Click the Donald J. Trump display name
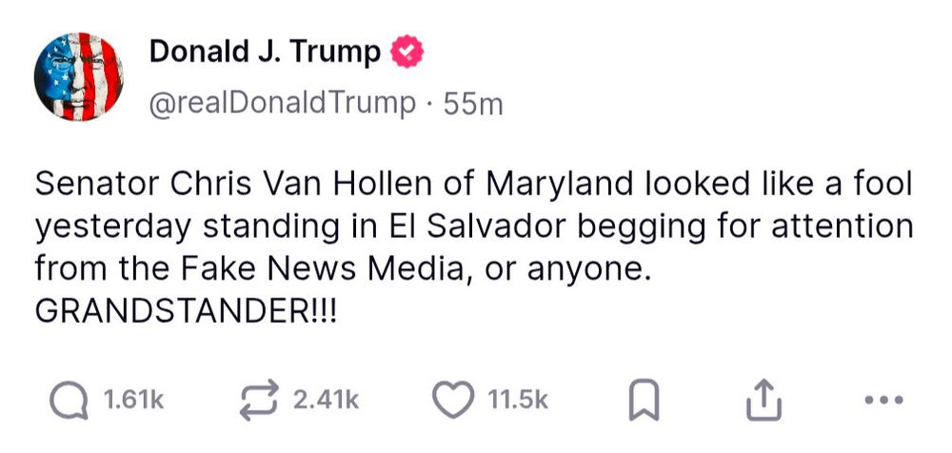This screenshot has height=453, width=952. pyautogui.click(x=264, y=51)
